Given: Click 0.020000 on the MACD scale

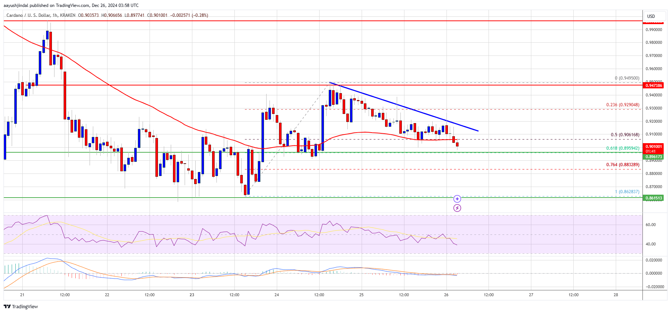Looking at the screenshot, I should coord(654,260).
